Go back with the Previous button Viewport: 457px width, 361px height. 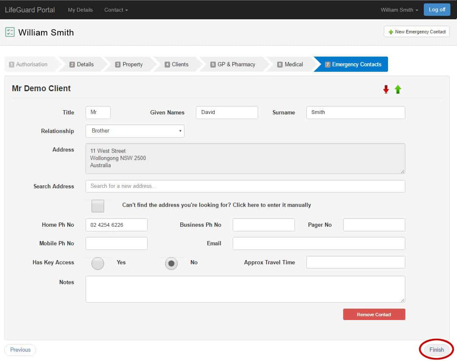[x=20, y=350]
